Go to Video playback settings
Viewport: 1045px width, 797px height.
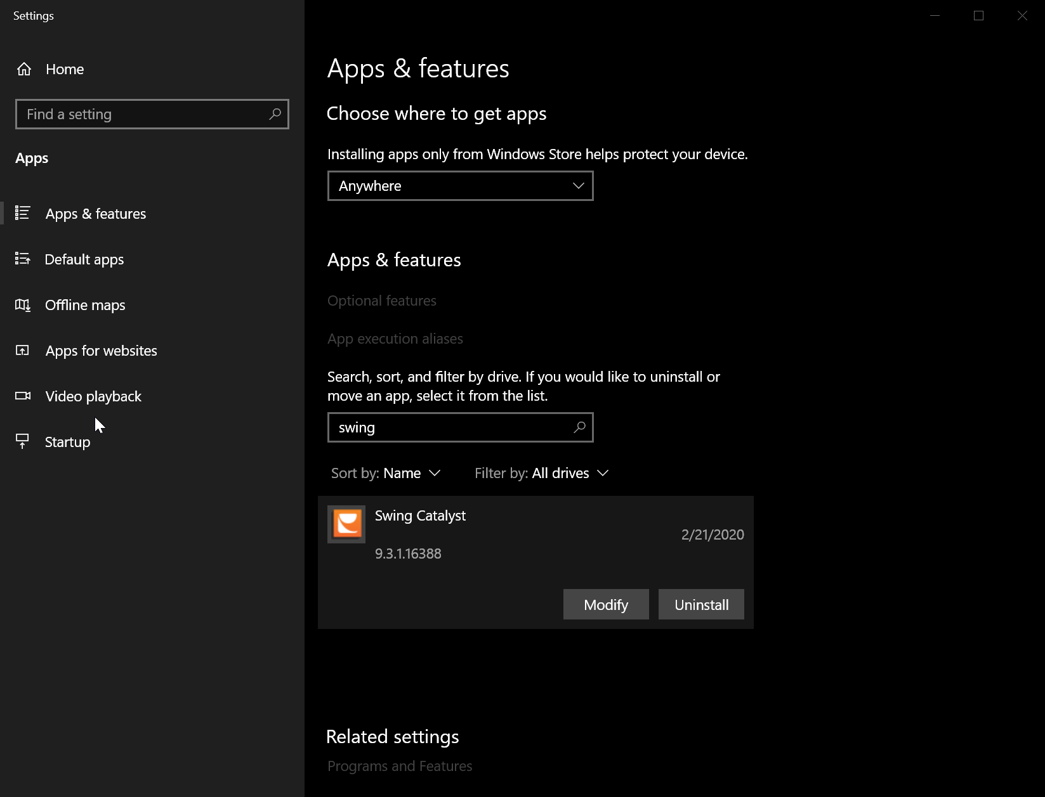(x=93, y=396)
